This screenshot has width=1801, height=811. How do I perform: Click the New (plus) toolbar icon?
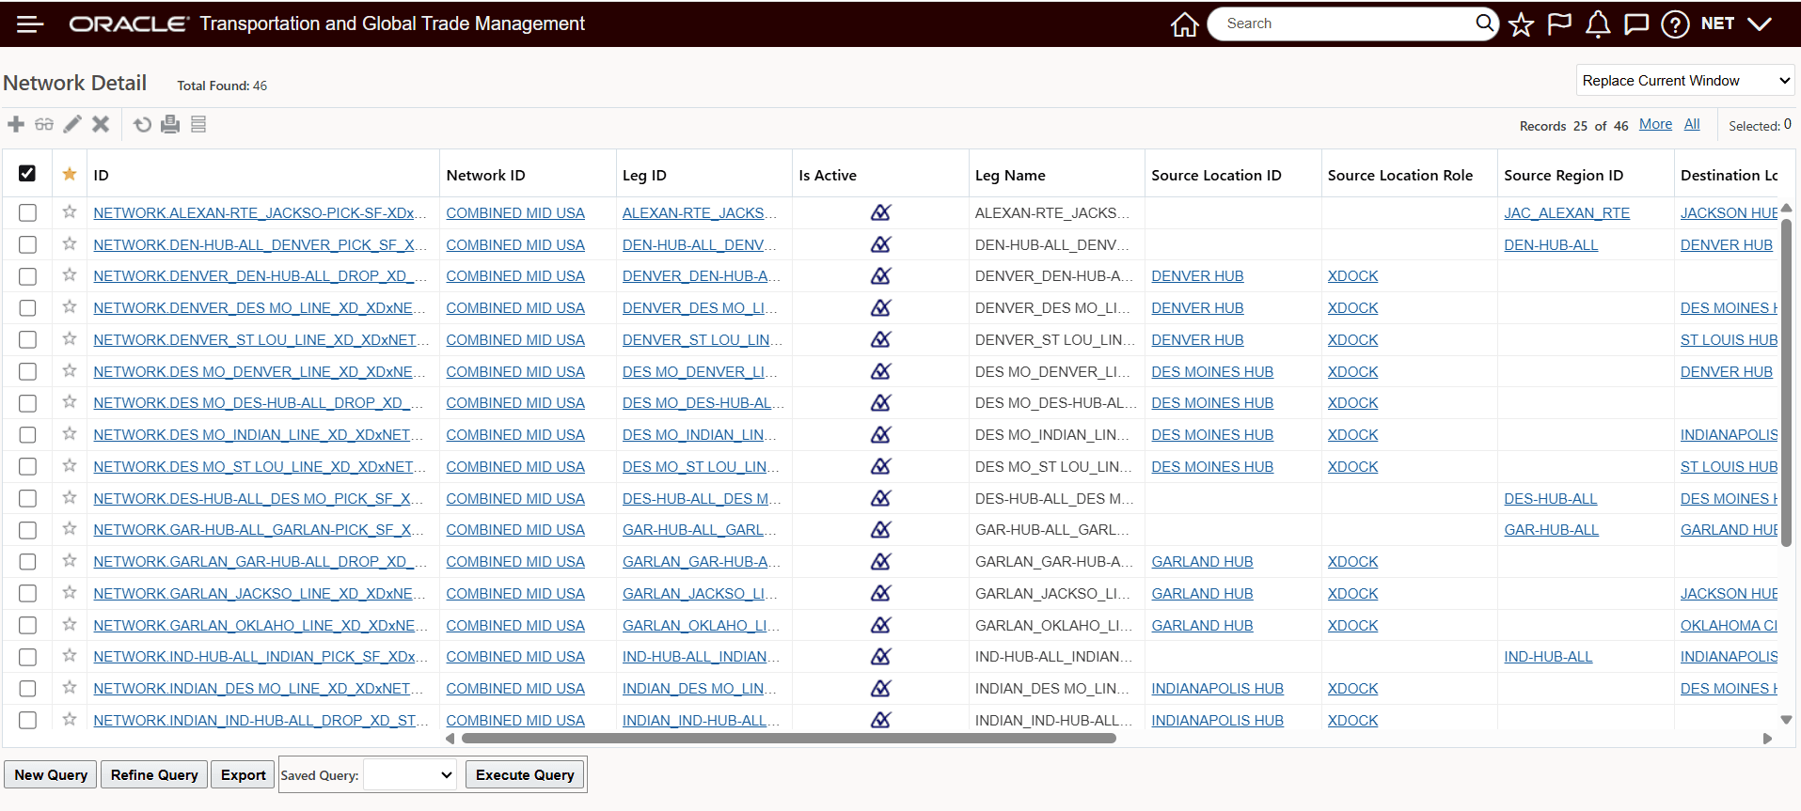click(16, 124)
